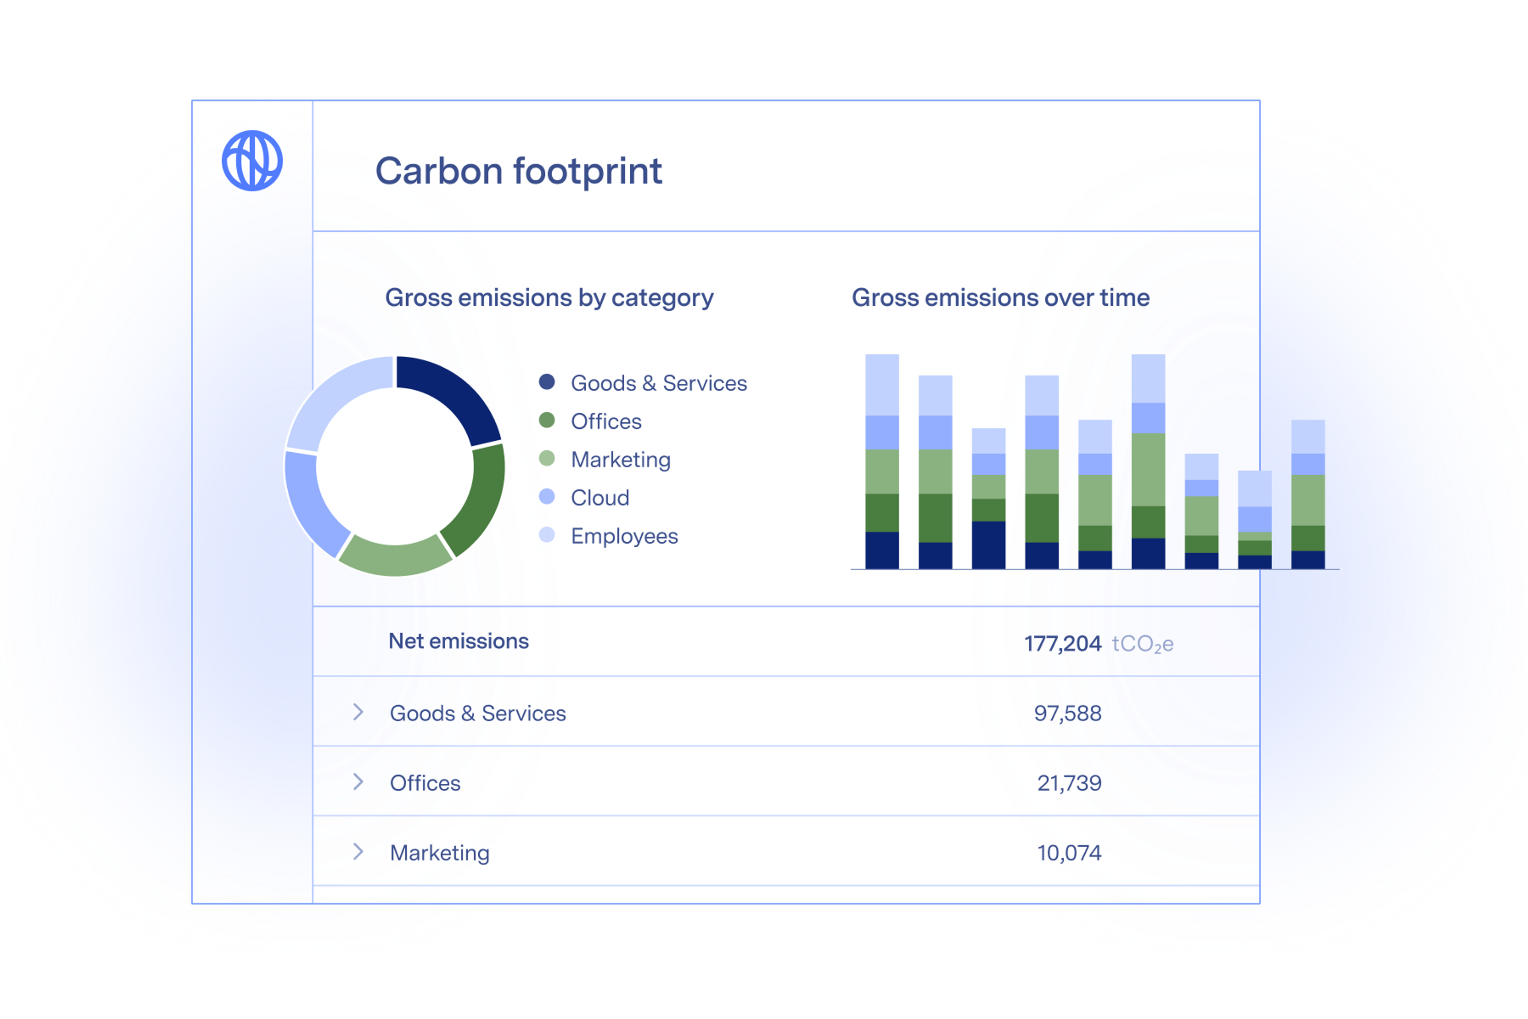1528x1019 pixels.
Task: Click the blue Cloud legend dot
Action: pyautogui.click(x=547, y=497)
